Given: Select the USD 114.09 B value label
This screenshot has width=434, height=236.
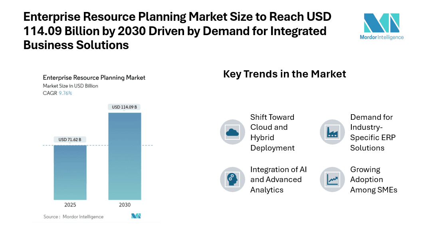Looking at the screenshot, I should point(125,107).
